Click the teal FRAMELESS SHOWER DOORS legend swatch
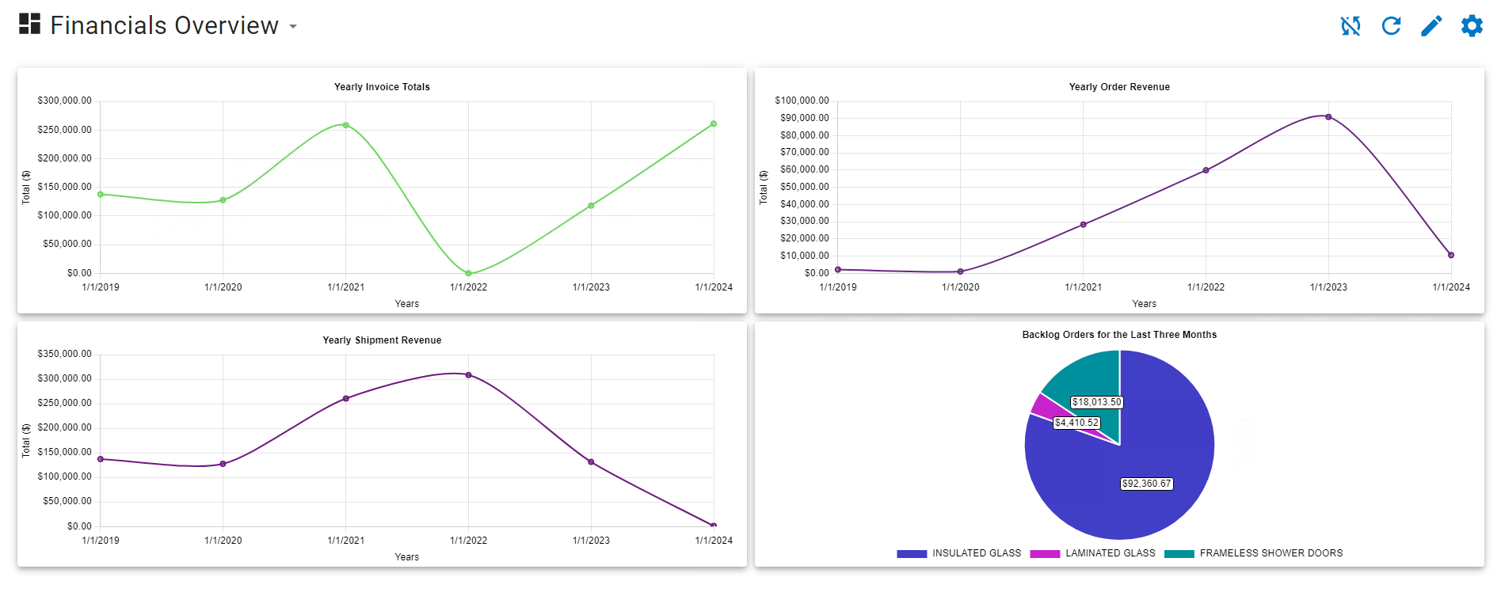This screenshot has width=1505, height=596. [1179, 554]
